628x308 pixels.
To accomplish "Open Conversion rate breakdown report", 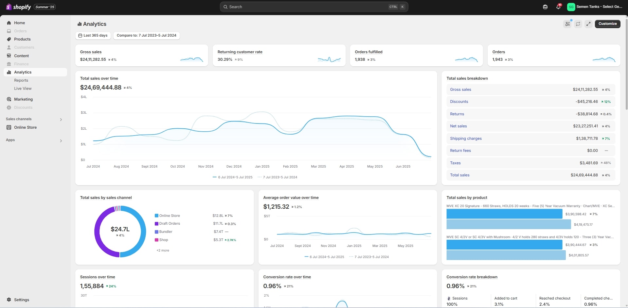I will coord(472,277).
